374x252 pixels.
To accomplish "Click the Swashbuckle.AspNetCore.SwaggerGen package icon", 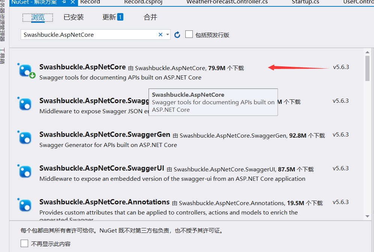I will coord(24,138).
